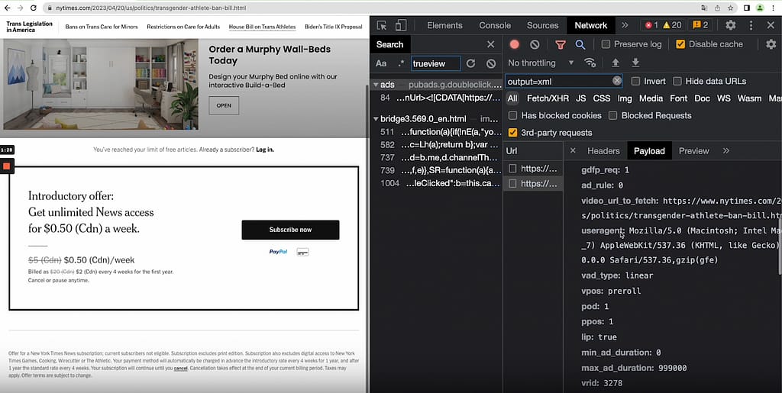Screen dimensions: 782x393
Task: Enable the Preserve log checkbox
Action: tap(606, 44)
